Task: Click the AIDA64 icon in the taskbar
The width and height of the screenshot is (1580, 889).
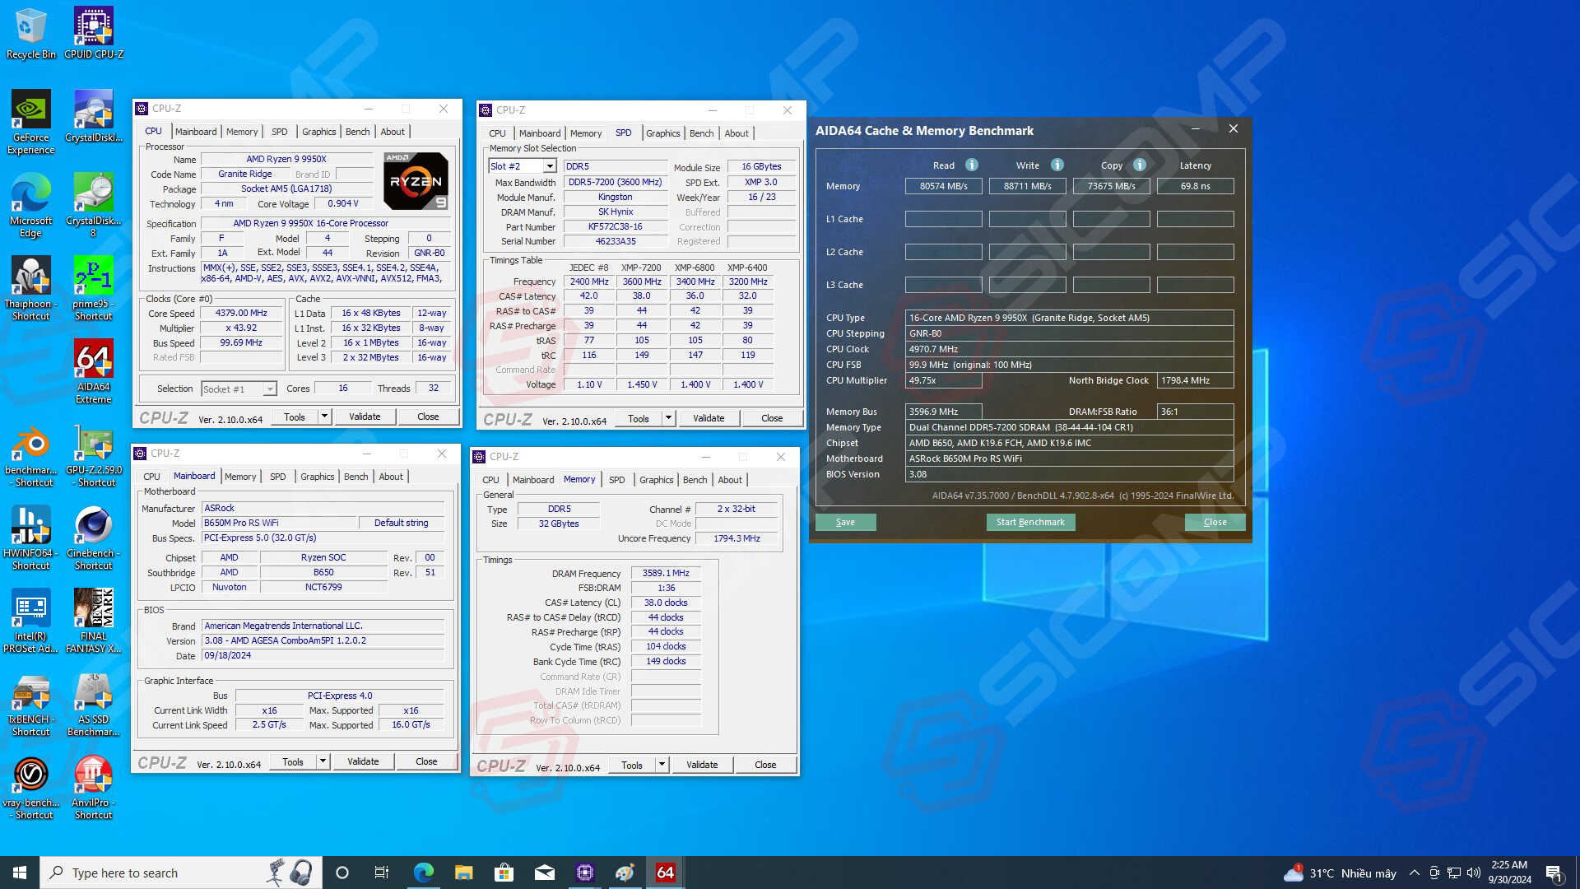Action: click(x=665, y=873)
